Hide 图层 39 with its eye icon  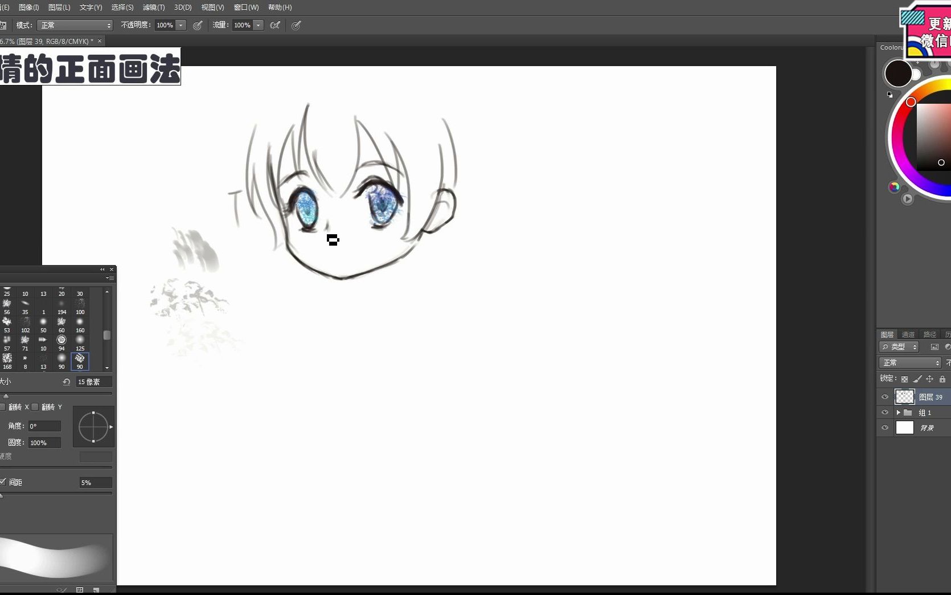coord(885,397)
